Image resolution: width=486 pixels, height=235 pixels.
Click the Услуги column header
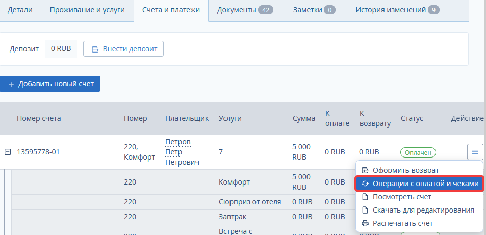click(230, 118)
